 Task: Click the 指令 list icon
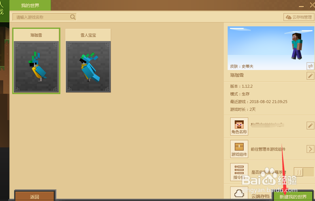pyautogui.click(x=239, y=172)
